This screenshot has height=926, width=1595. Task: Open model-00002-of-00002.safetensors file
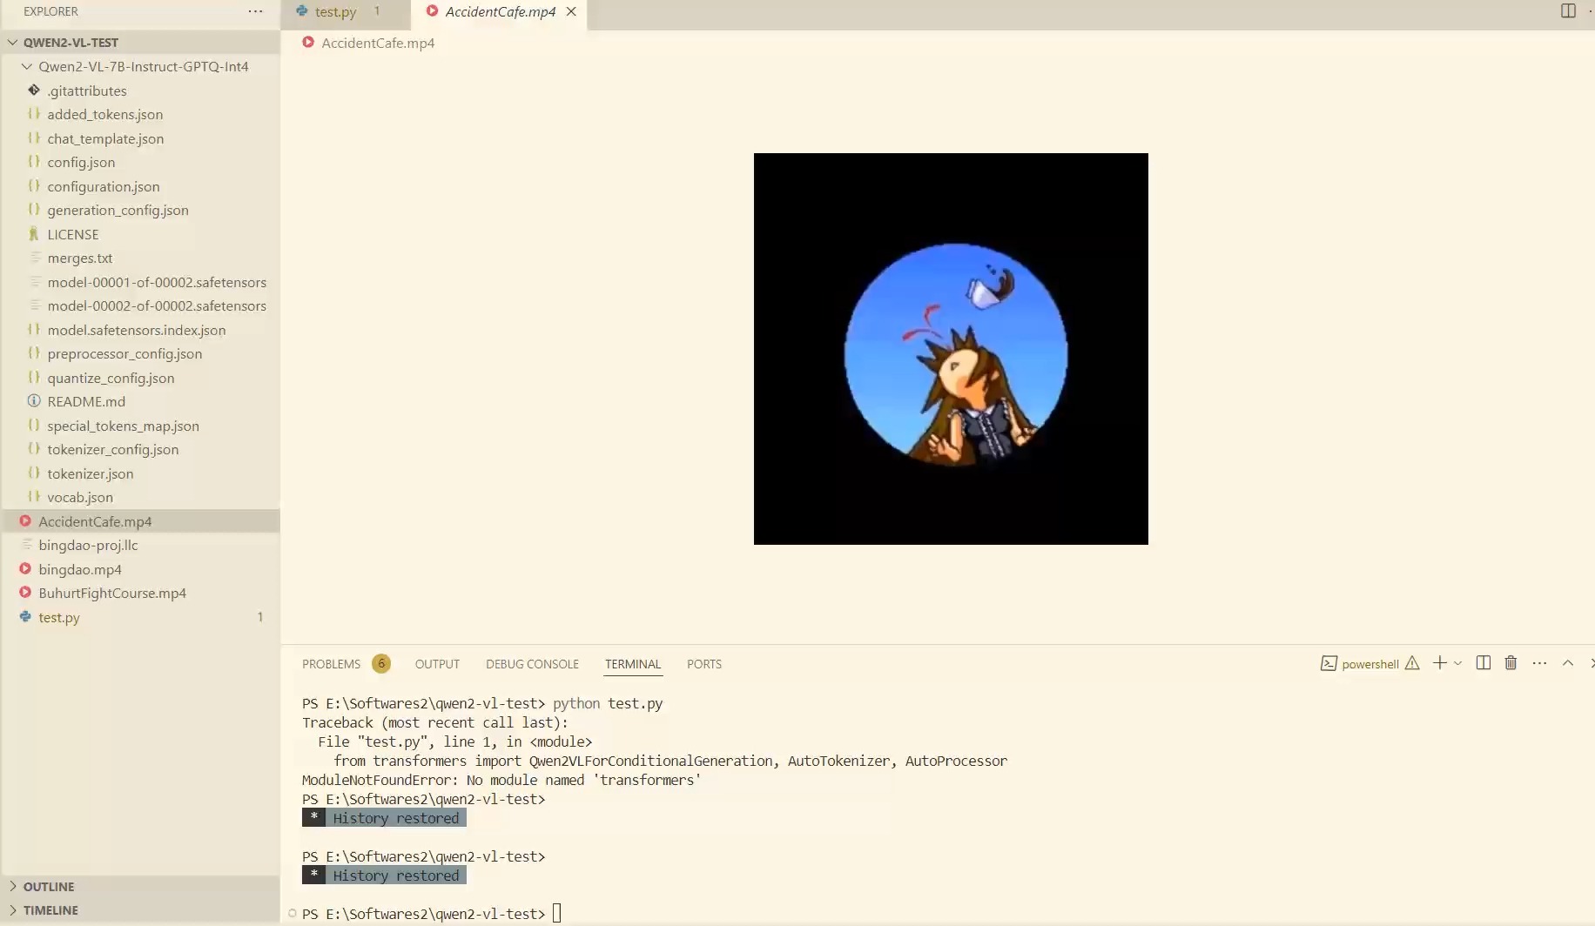[x=157, y=305]
